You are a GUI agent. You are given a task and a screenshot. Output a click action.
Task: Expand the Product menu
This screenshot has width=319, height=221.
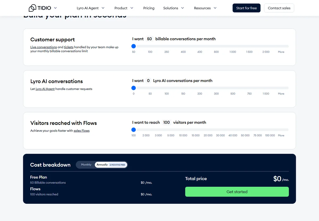click(x=124, y=8)
